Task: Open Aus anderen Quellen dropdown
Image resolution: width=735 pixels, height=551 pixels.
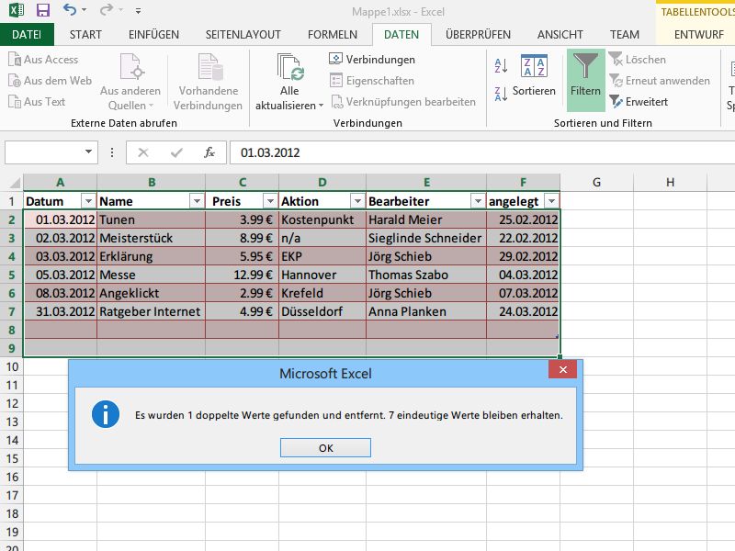Action: [130, 82]
